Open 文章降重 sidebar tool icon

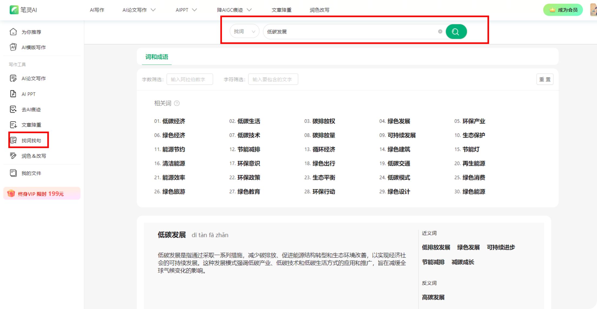click(13, 125)
